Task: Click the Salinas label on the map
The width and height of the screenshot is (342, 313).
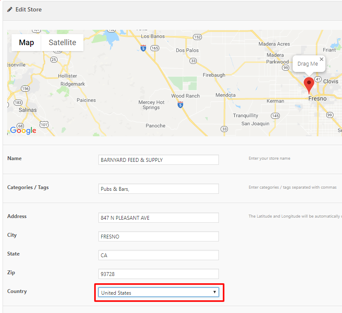Action: (x=28, y=110)
